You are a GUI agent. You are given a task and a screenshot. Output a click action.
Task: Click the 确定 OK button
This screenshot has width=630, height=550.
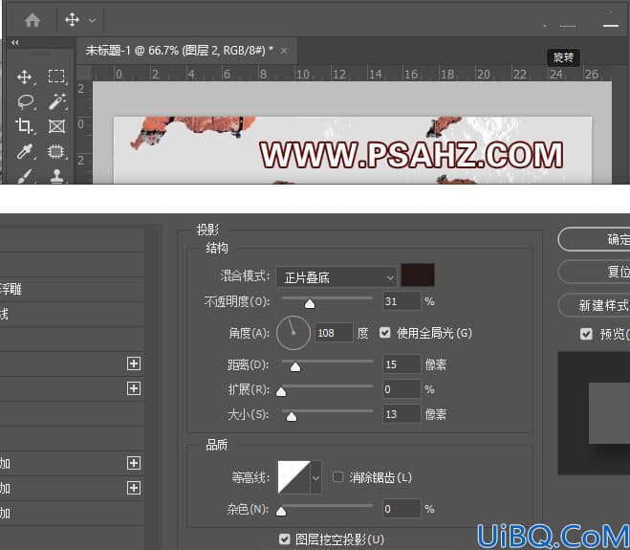click(595, 239)
